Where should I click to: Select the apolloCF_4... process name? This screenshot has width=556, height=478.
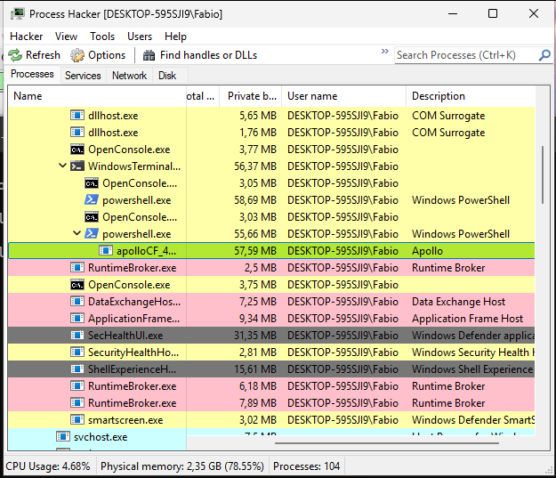[x=147, y=251]
